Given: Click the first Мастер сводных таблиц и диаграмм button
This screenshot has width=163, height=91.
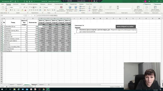Looking at the screenshot, I should coord(138,9).
